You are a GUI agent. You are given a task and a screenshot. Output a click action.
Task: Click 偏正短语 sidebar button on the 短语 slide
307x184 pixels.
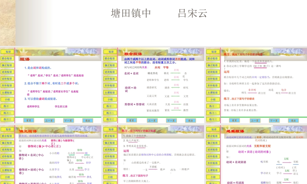click(7, 65)
